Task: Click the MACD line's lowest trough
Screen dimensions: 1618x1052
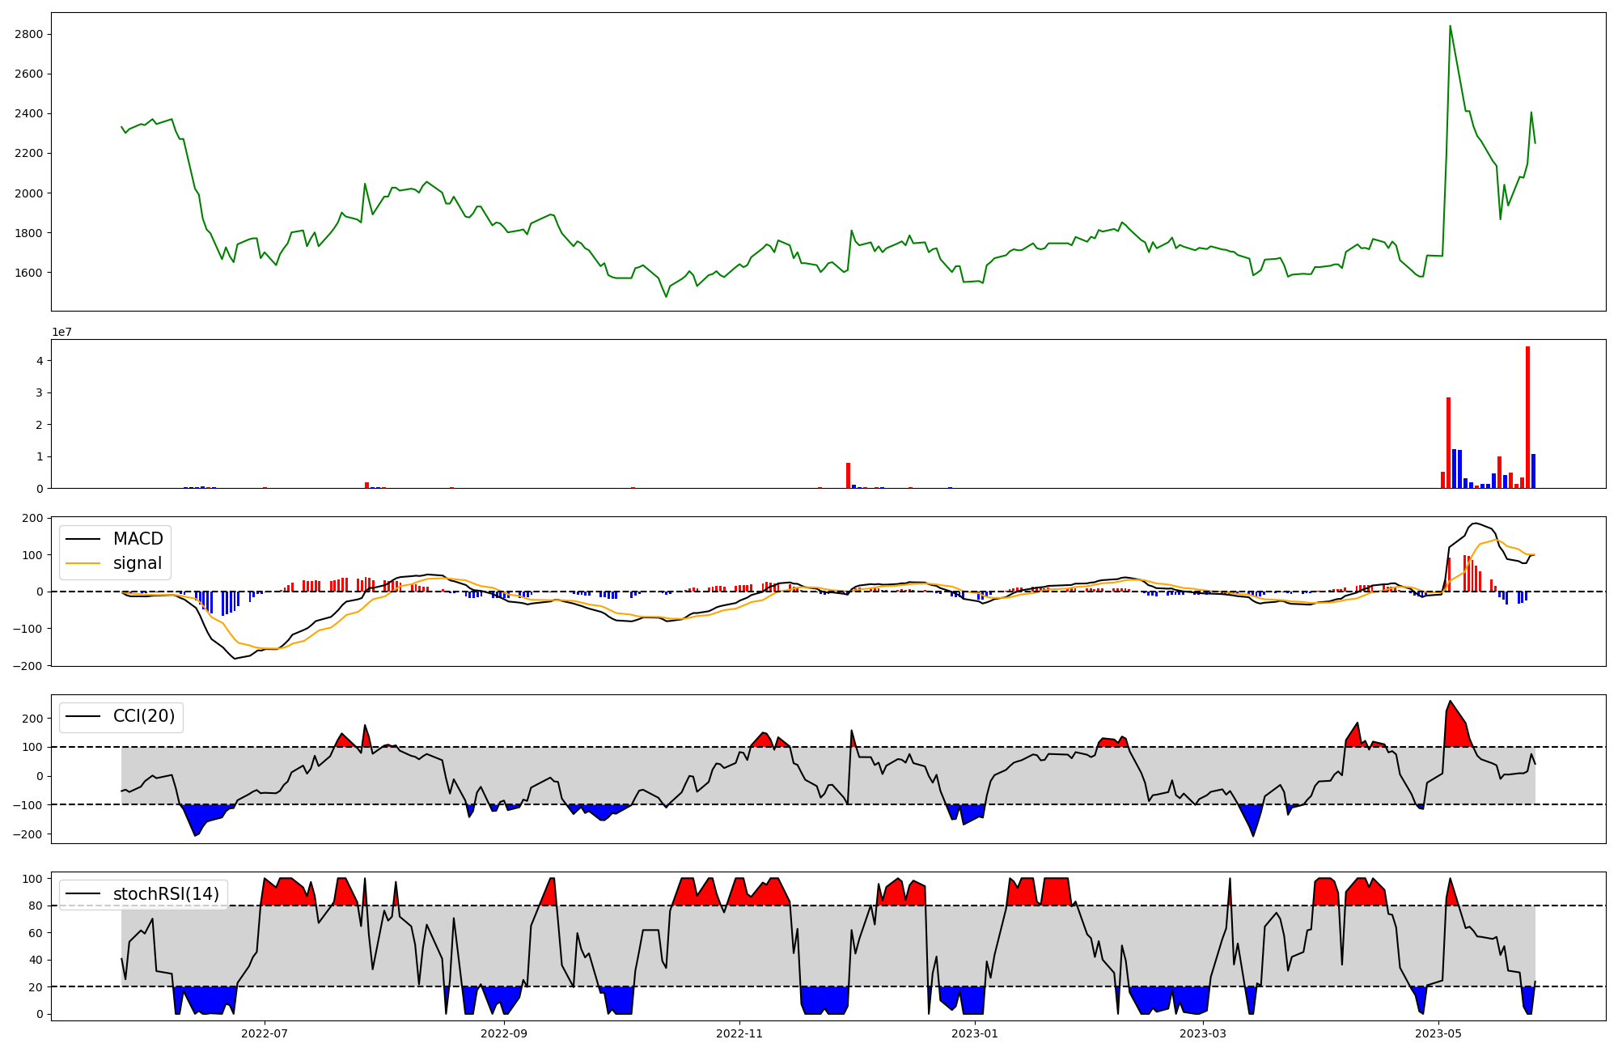Action: (235, 658)
